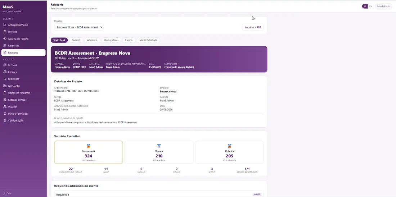Click the Configurações gear icon
This screenshot has height=197, width=396.
pos(5,120)
